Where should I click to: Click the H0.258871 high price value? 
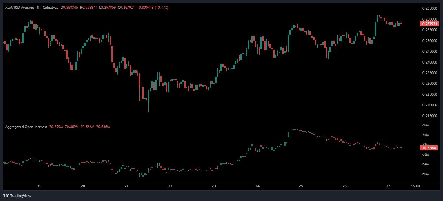[88, 7]
